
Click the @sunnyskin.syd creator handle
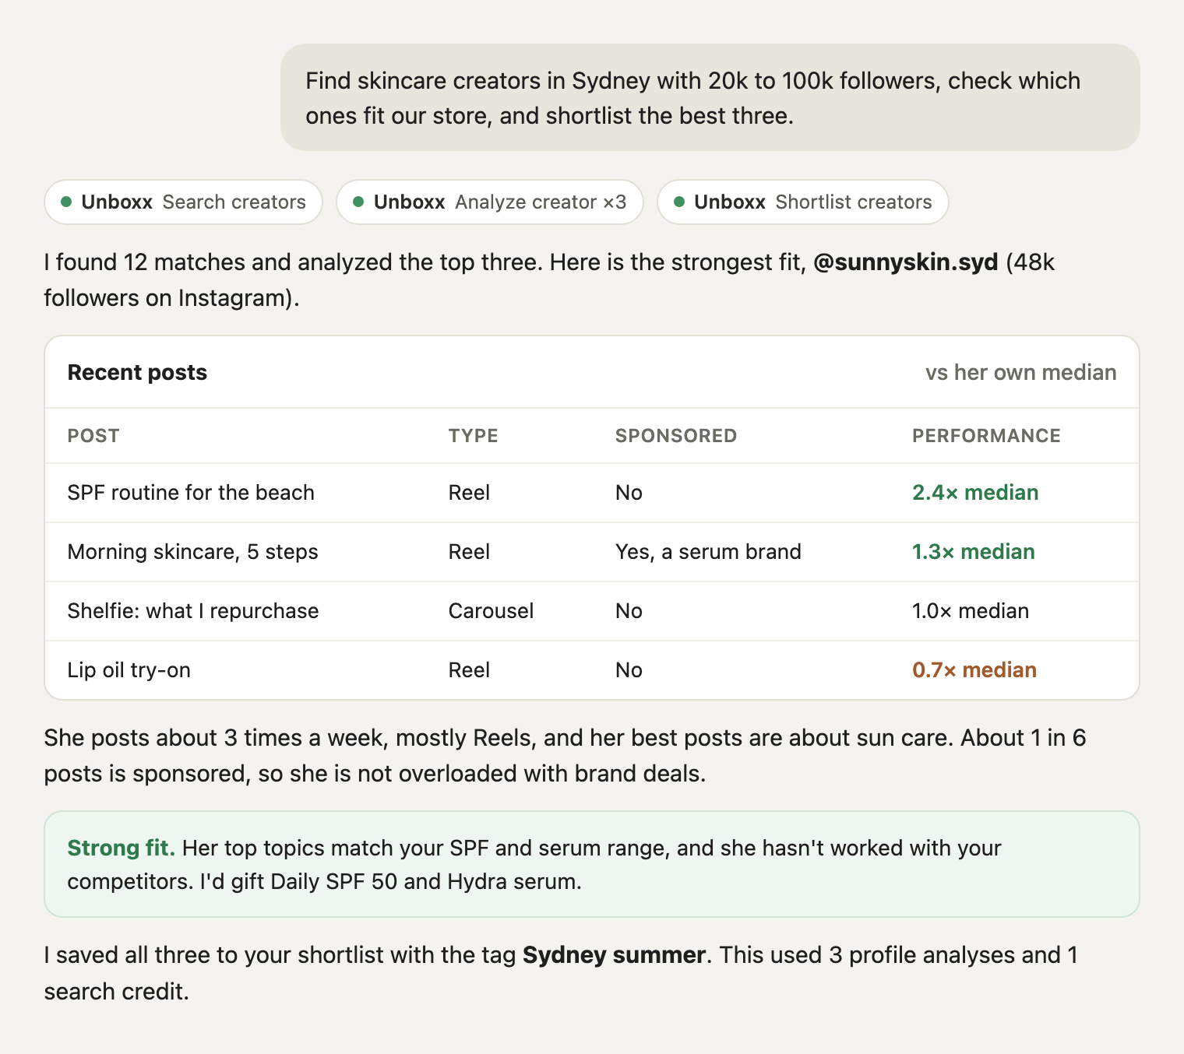tap(905, 262)
